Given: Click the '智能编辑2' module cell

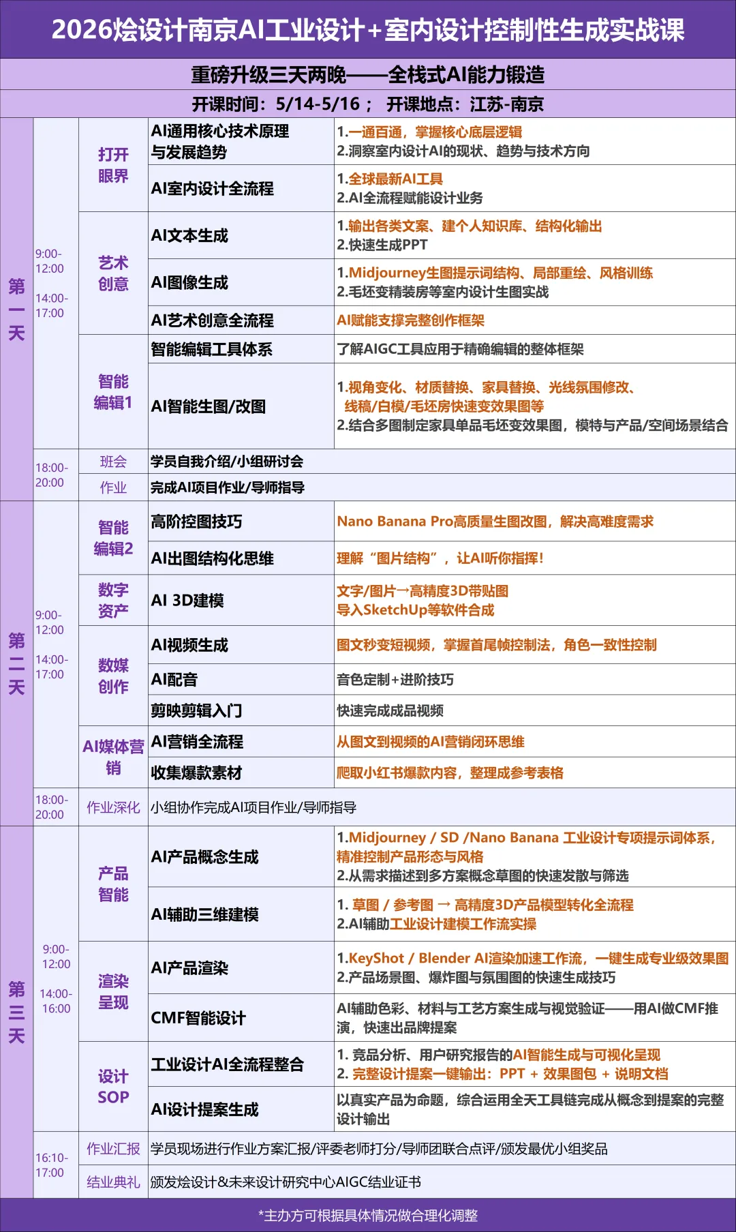Looking at the screenshot, I should tap(113, 537).
